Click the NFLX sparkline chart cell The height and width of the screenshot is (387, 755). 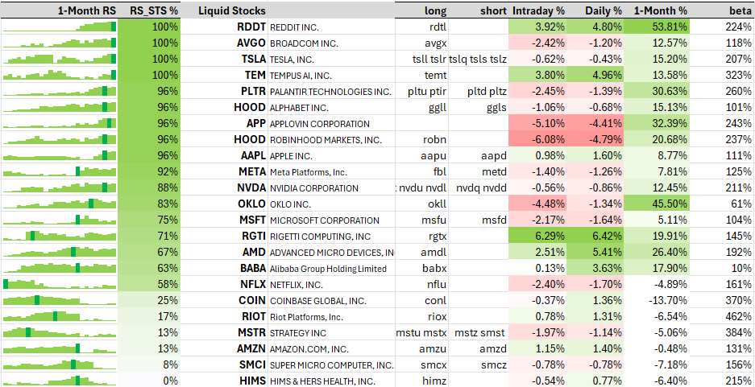pyautogui.click(x=59, y=285)
